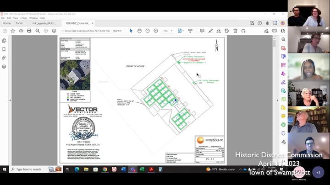Go to previous page arrow
The height and width of the screenshot is (185, 330).
click(46, 31)
